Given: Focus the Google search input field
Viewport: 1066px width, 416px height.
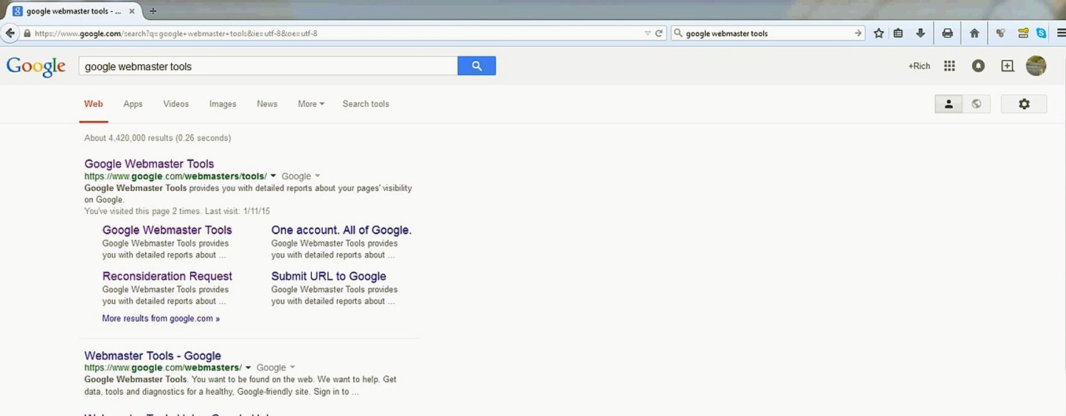Looking at the screenshot, I should pos(268,66).
